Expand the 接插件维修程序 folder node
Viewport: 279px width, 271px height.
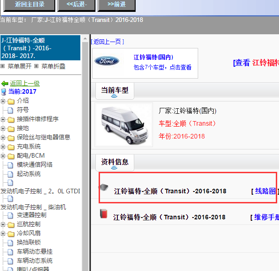(x=3, y=119)
